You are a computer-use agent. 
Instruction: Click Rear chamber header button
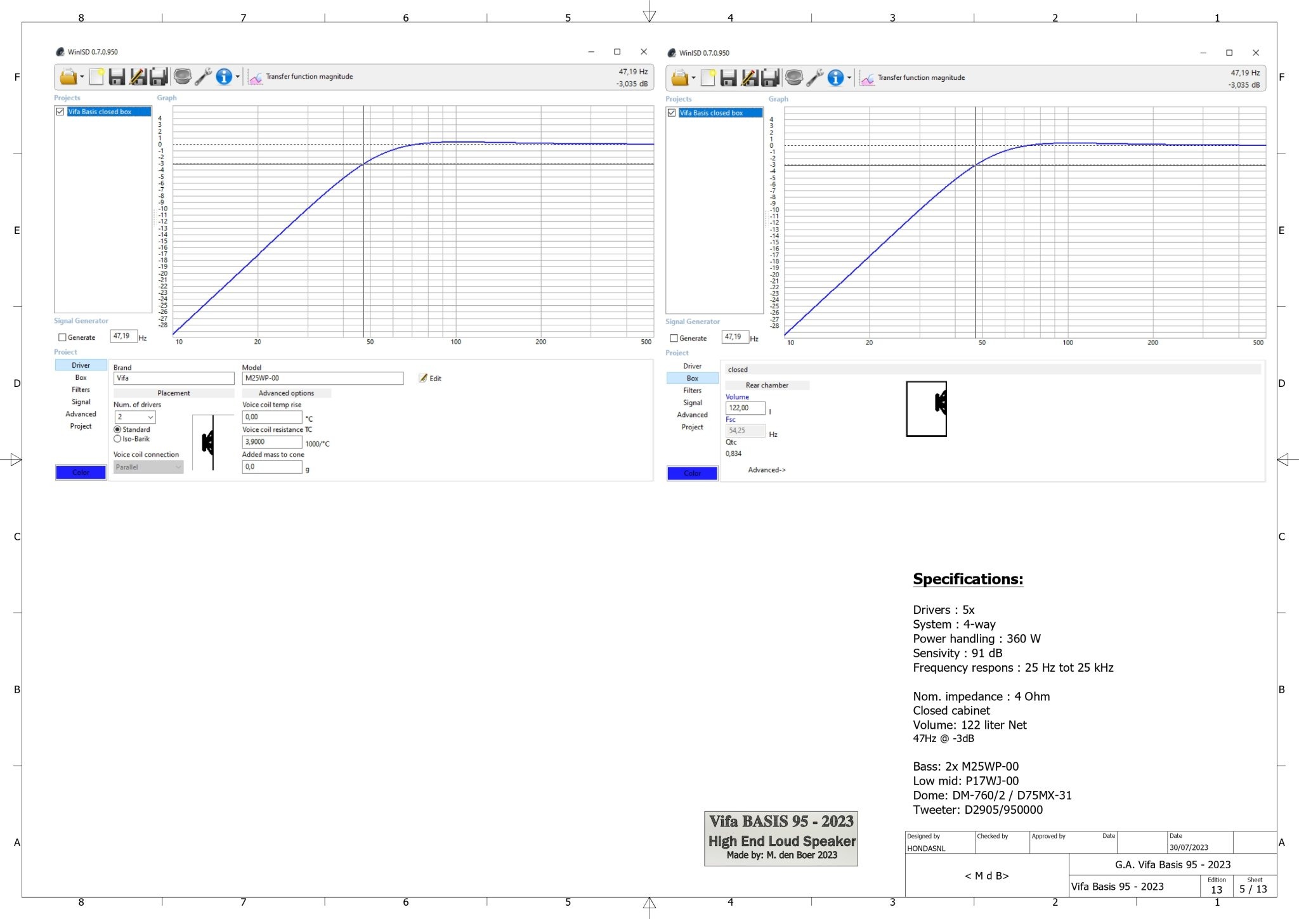click(767, 386)
